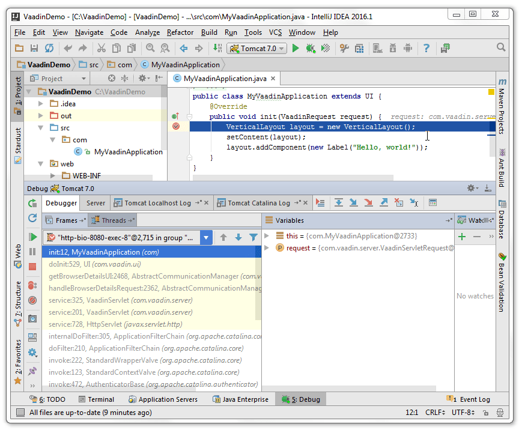Click the Step Out debugger icon
This screenshot has width=519, height=430.
tap(383, 202)
